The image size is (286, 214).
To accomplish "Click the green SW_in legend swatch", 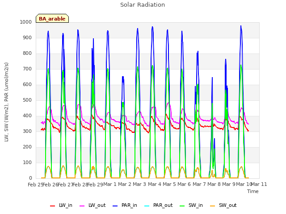I will tap(182, 206).
